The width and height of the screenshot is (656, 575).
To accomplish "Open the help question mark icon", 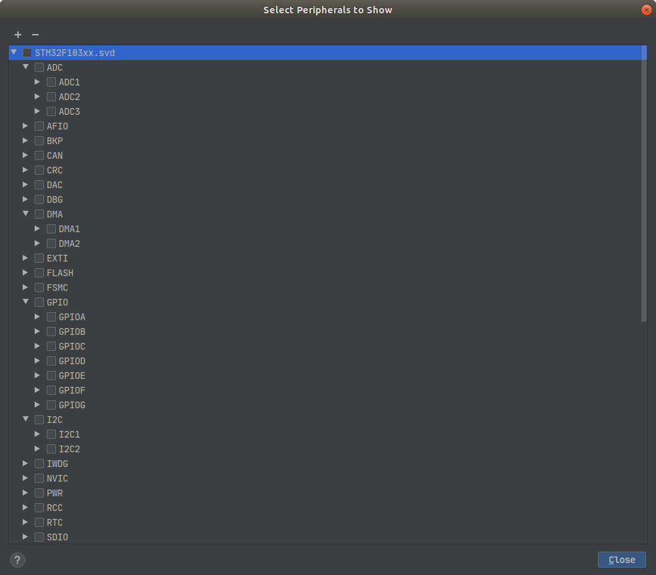I will point(17,560).
